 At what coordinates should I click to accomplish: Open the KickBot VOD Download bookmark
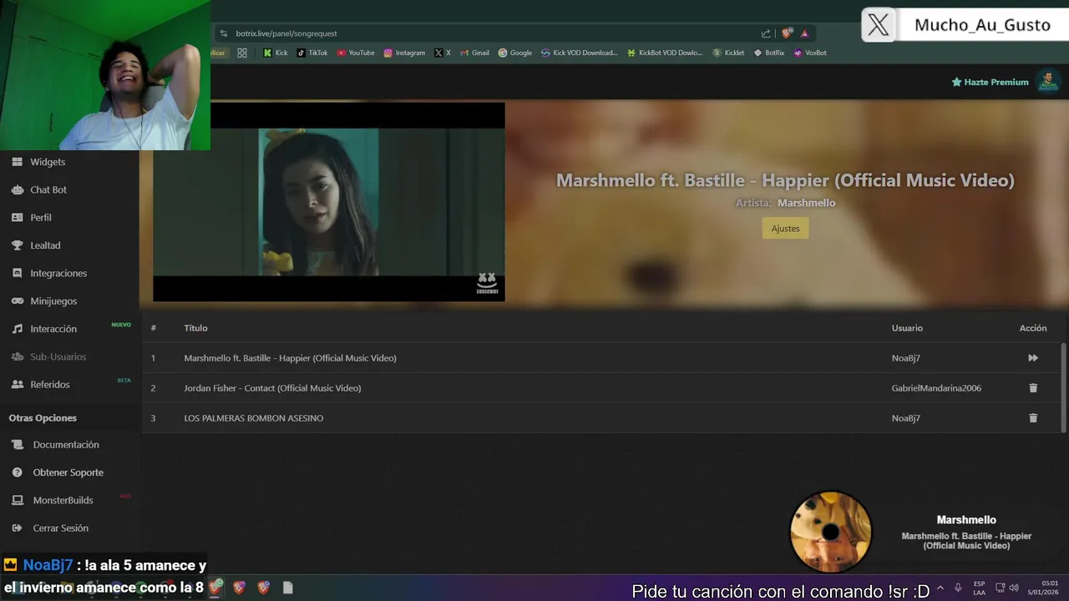click(x=665, y=53)
